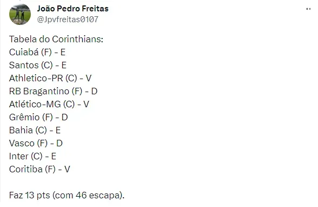This screenshot has width=318, height=207.
Task: Open the tweet's more options menu
Action: pyautogui.click(x=308, y=9)
